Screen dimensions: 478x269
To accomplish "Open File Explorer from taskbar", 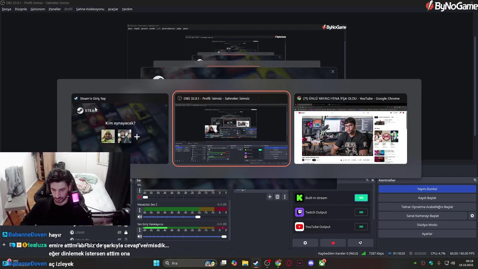I will coord(245,263).
